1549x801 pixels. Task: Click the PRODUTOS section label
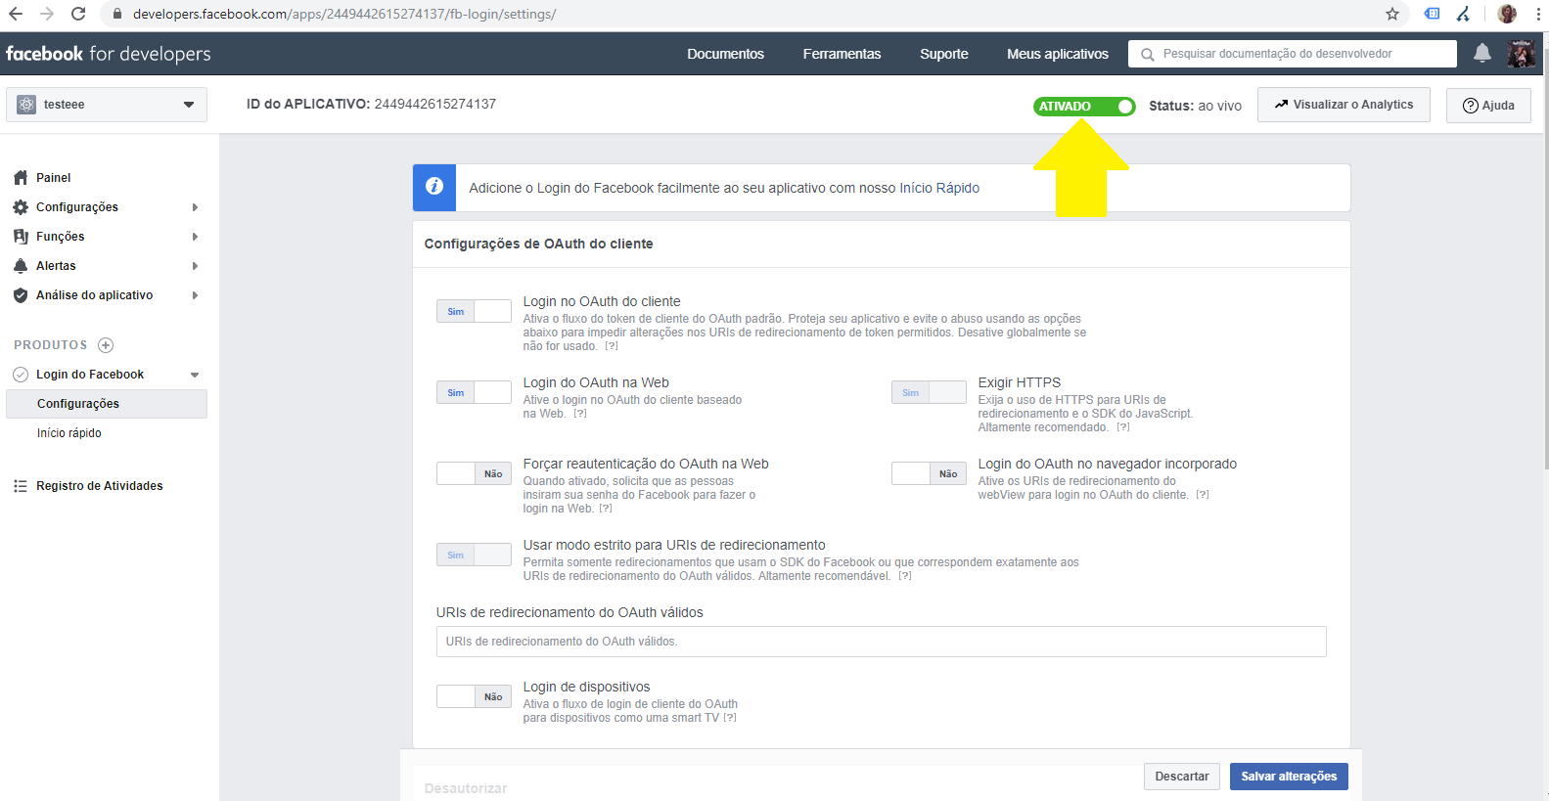(x=51, y=345)
